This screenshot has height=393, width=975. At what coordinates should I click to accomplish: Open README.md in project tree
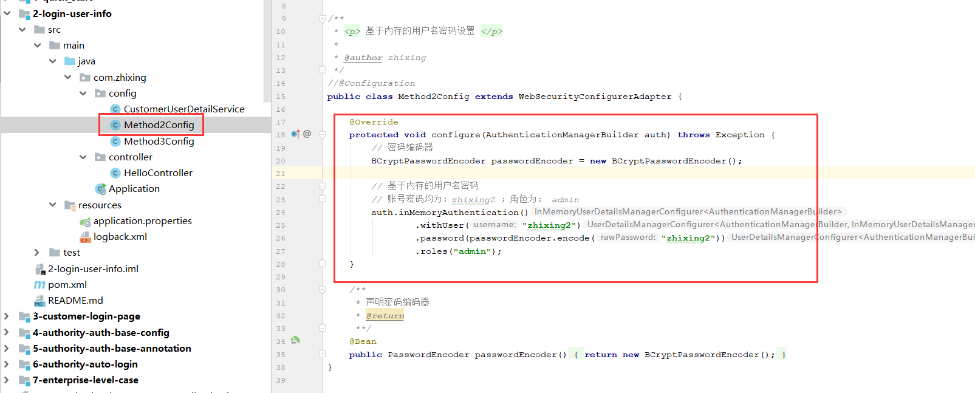[75, 300]
